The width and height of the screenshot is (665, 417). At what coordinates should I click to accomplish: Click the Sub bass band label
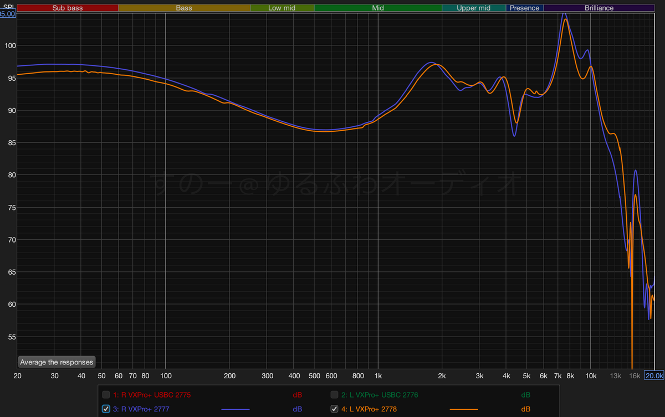(x=68, y=8)
